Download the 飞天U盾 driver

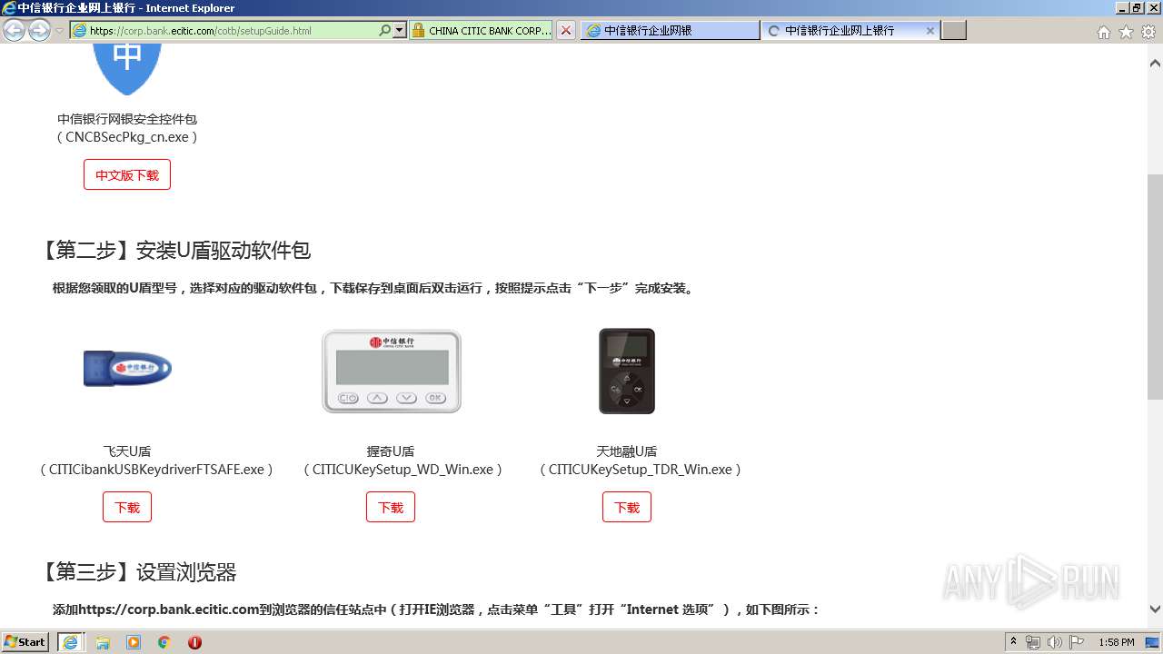coord(127,507)
